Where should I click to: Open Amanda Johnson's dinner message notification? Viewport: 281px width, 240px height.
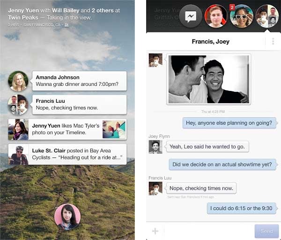point(79,81)
